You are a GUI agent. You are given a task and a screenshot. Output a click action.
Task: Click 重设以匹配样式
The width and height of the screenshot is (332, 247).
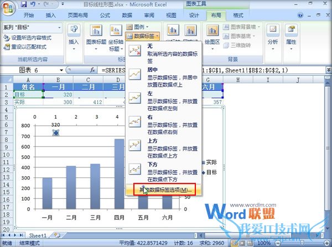coord(25,47)
